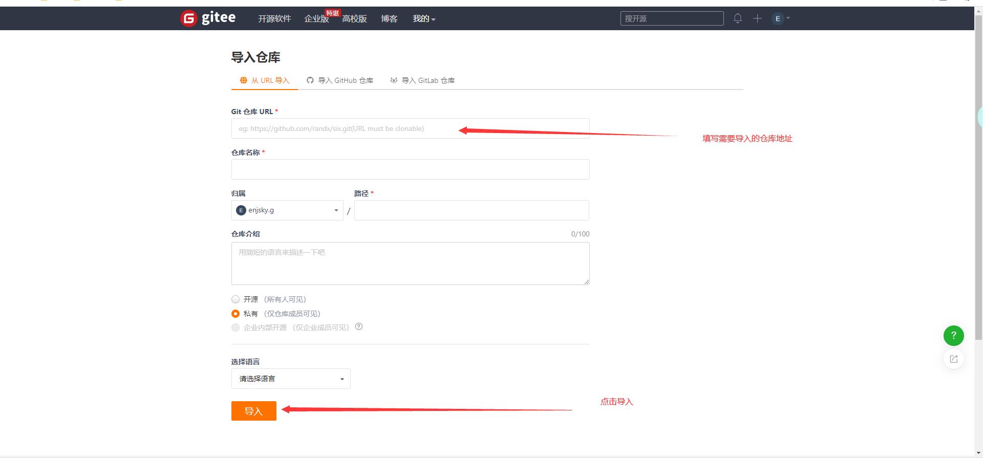The image size is (983, 458).
Task: Click the external link feedback icon
Action: click(x=953, y=359)
